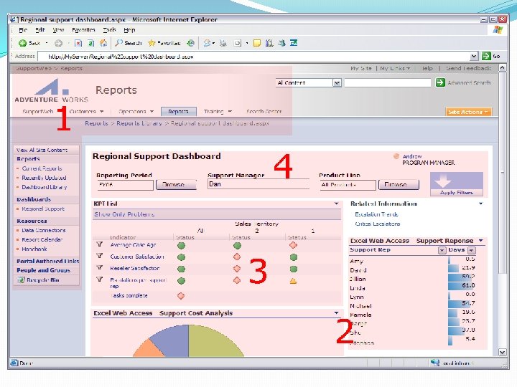The height and width of the screenshot is (387, 517).
Task: Open View All Site Content link
Action: tap(42, 150)
